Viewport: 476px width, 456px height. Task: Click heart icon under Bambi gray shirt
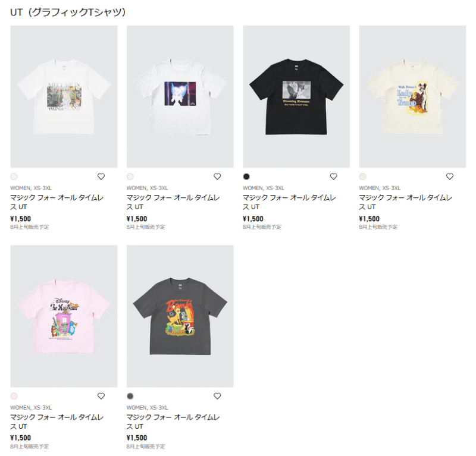point(217,396)
